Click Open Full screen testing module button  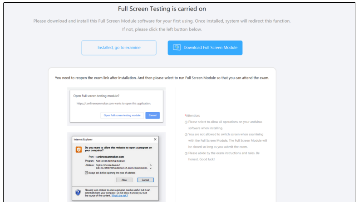pyautogui.click(x=122, y=115)
